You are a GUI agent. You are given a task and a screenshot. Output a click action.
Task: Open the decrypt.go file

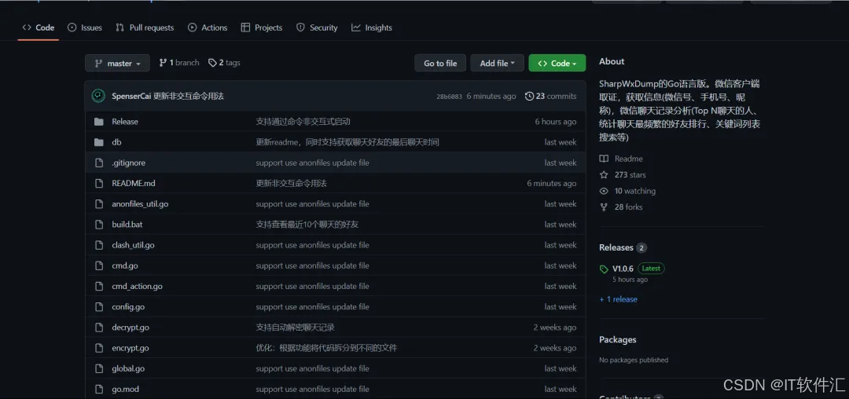tap(130, 327)
